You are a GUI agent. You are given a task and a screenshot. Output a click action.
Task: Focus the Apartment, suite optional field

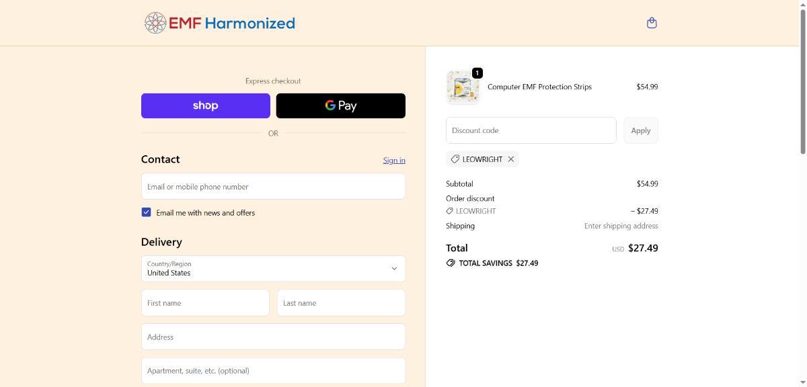[273, 370]
